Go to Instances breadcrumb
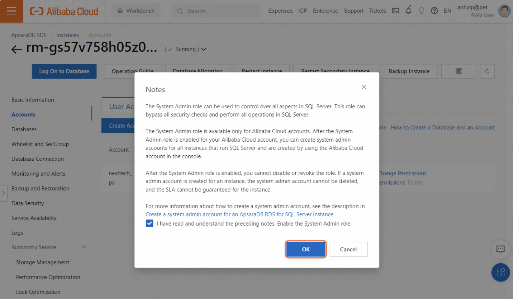 [67, 35]
